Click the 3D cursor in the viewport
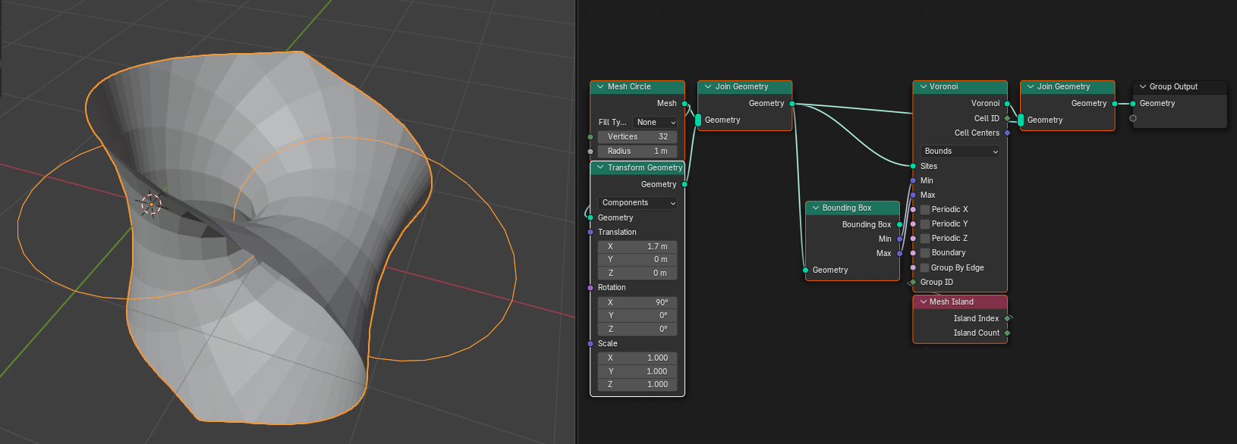Image resolution: width=1237 pixels, height=444 pixels. [x=151, y=204]
